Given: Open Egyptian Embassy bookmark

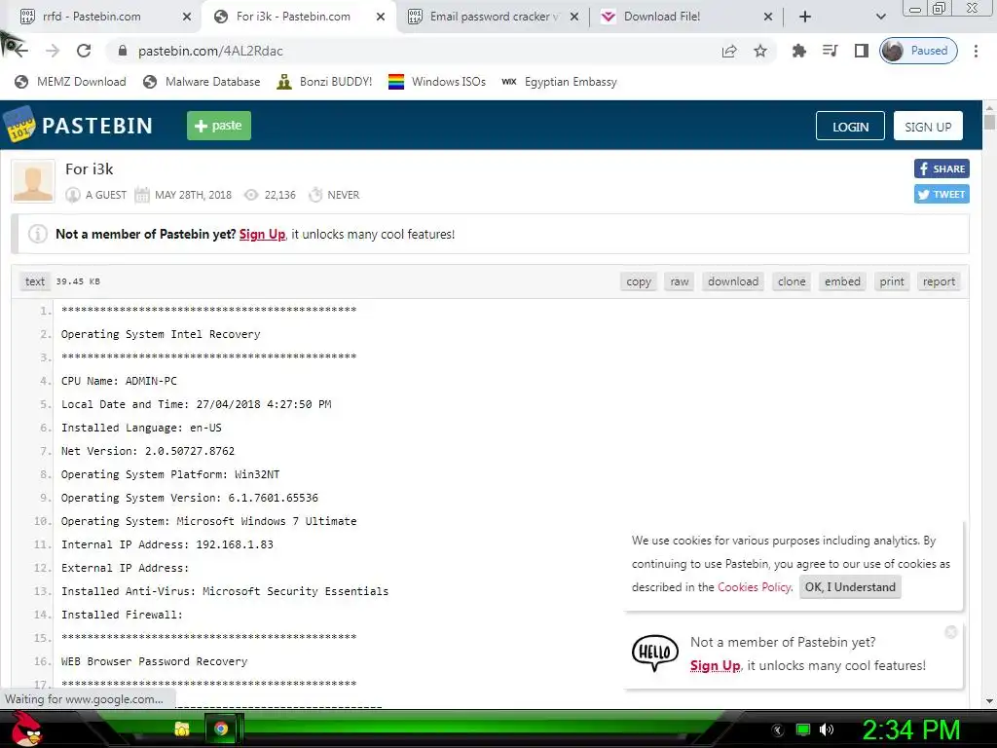Looking at the screenshot, I should (559, 82).
